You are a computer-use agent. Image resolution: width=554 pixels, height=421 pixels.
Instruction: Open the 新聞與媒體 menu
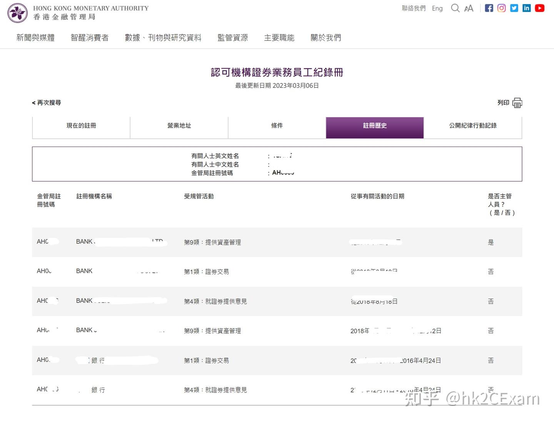click(35, 37)
